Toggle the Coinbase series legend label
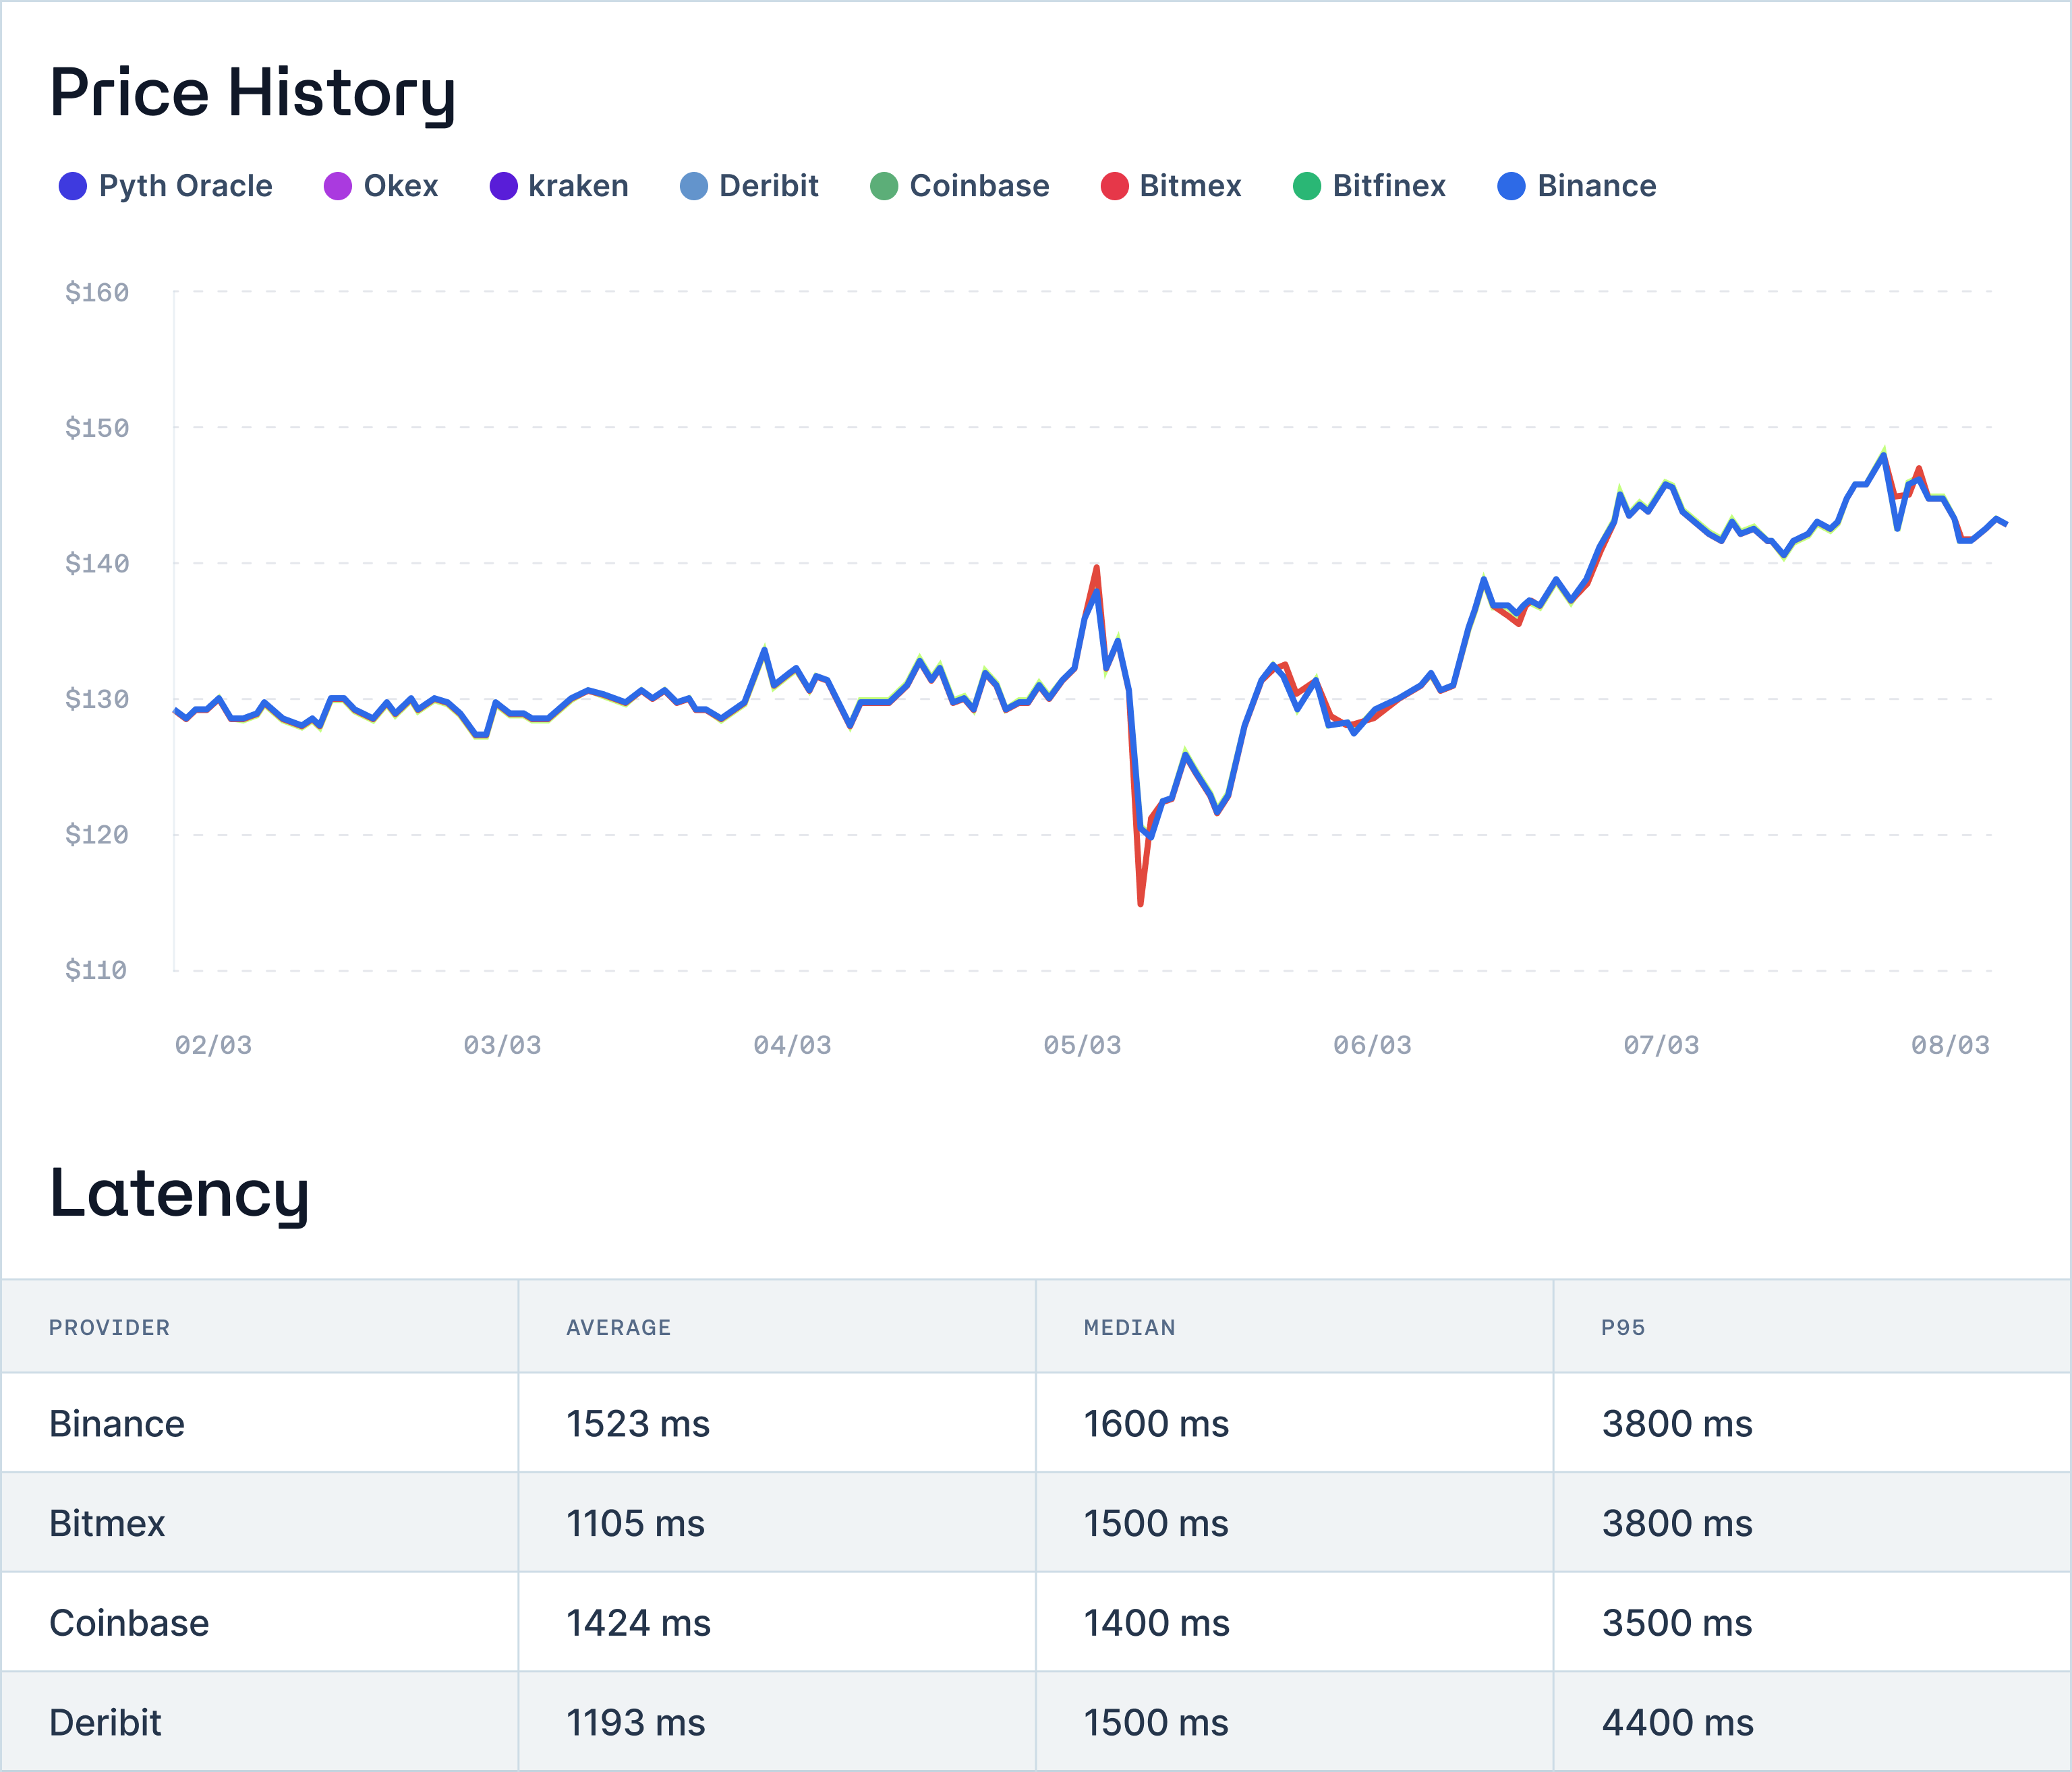This screenshot has height=1772, width=2072. [x=979, y=186]
